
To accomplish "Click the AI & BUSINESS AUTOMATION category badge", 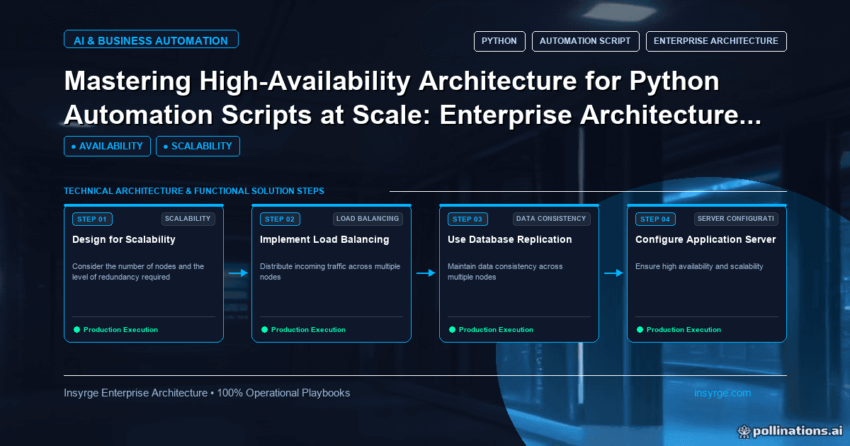I will 151,40.
